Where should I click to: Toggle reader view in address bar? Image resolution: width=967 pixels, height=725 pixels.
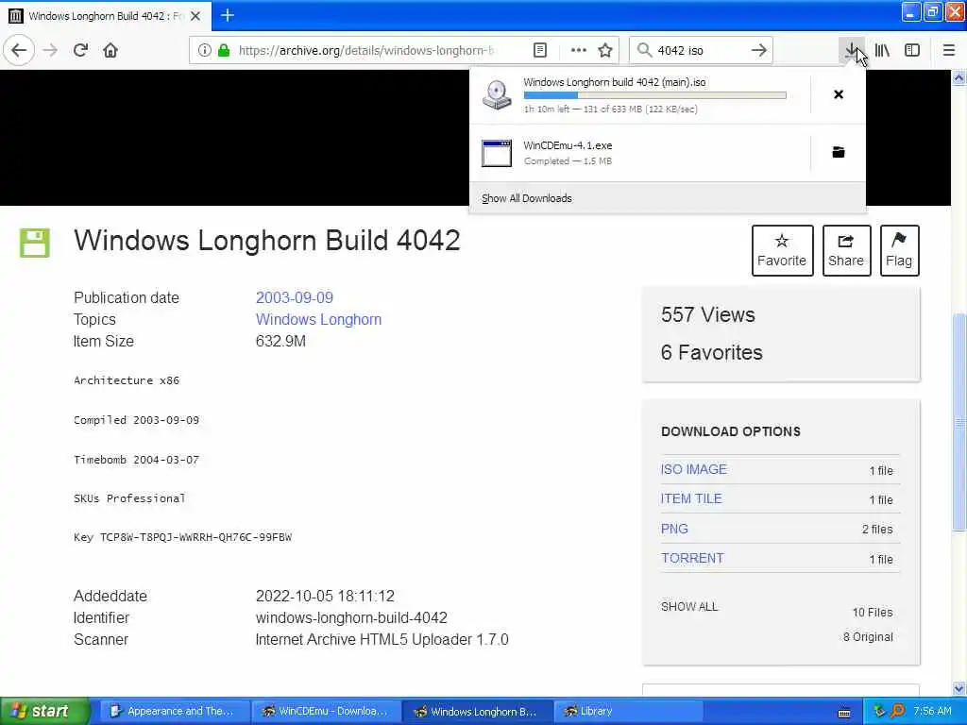coord(539,51)
